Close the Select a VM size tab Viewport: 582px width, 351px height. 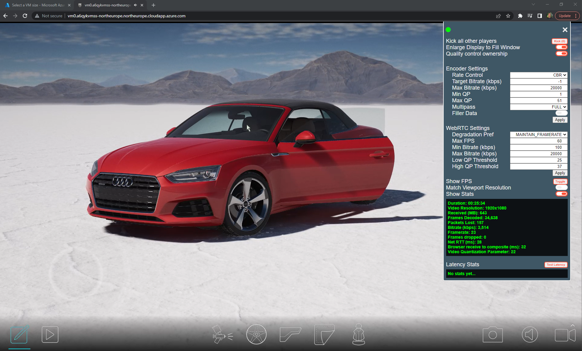click(x=69, y=5)
